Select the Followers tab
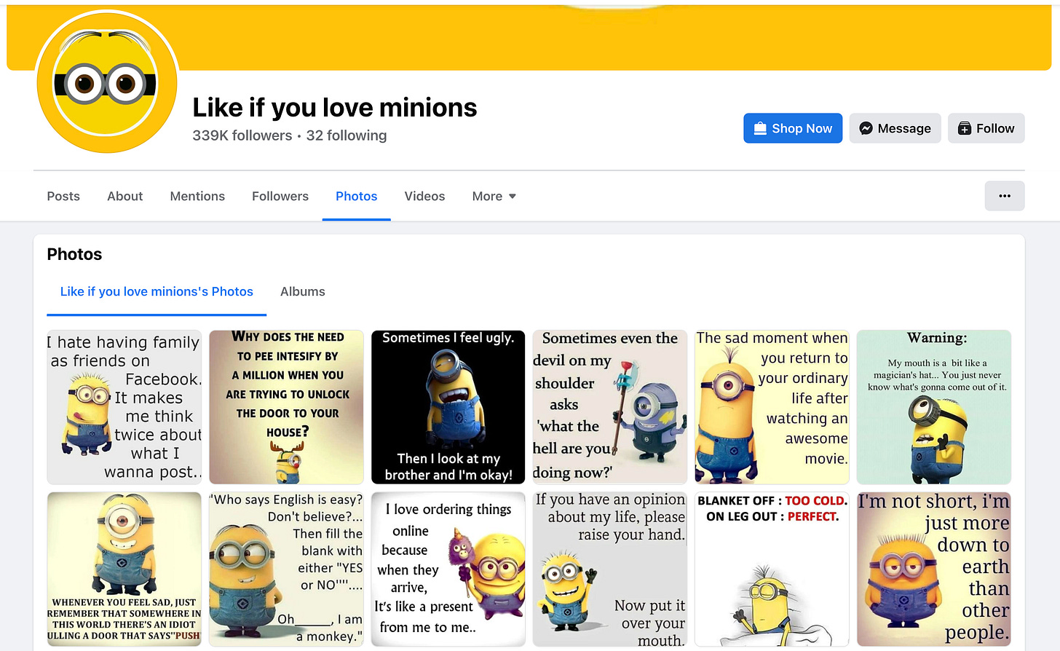Viewport: 1060px width, 651px height. pyautogui.click(x=280, y=196)
